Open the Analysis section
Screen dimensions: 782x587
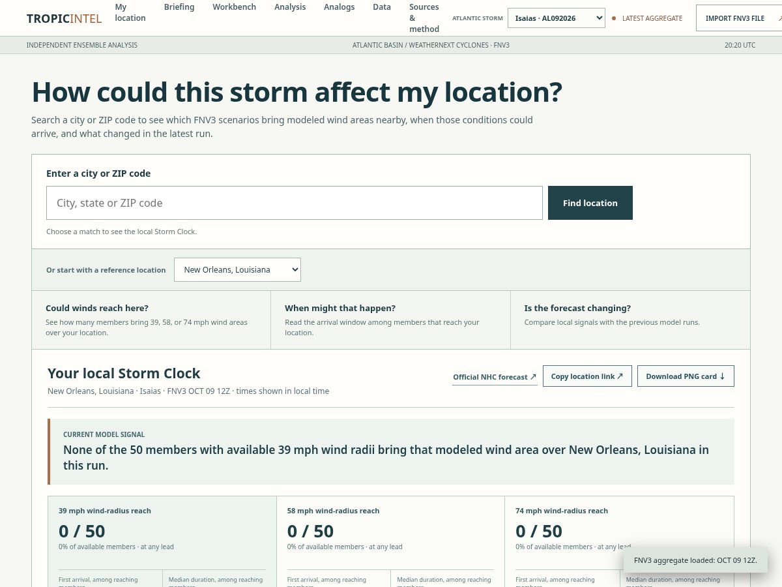[290, 7]
